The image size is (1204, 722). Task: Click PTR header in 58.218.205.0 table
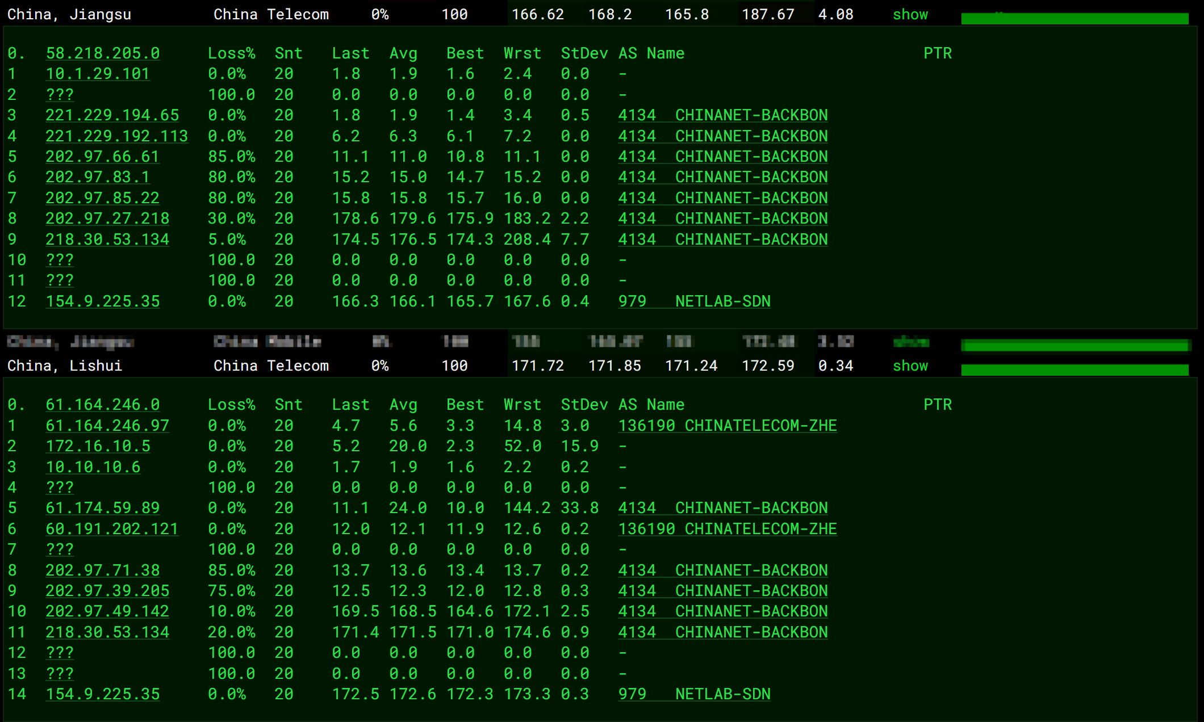pyautogui.click(x=938, y=53)
